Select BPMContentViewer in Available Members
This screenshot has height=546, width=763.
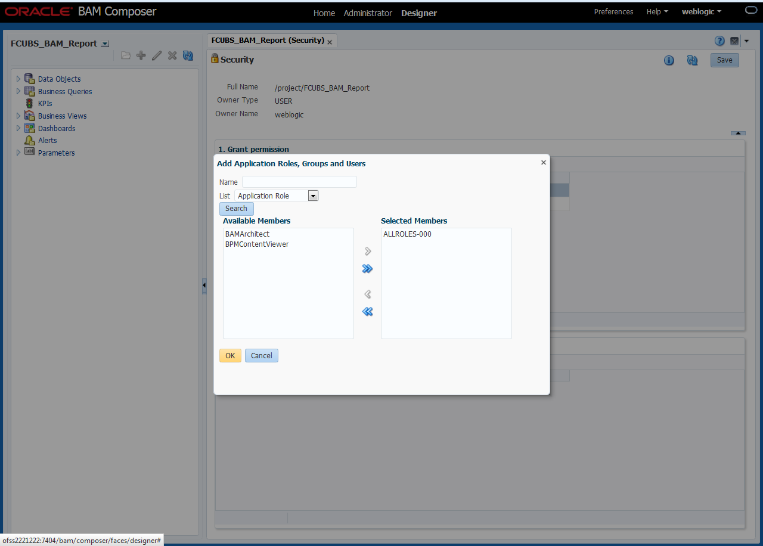[x=257, y=244]
